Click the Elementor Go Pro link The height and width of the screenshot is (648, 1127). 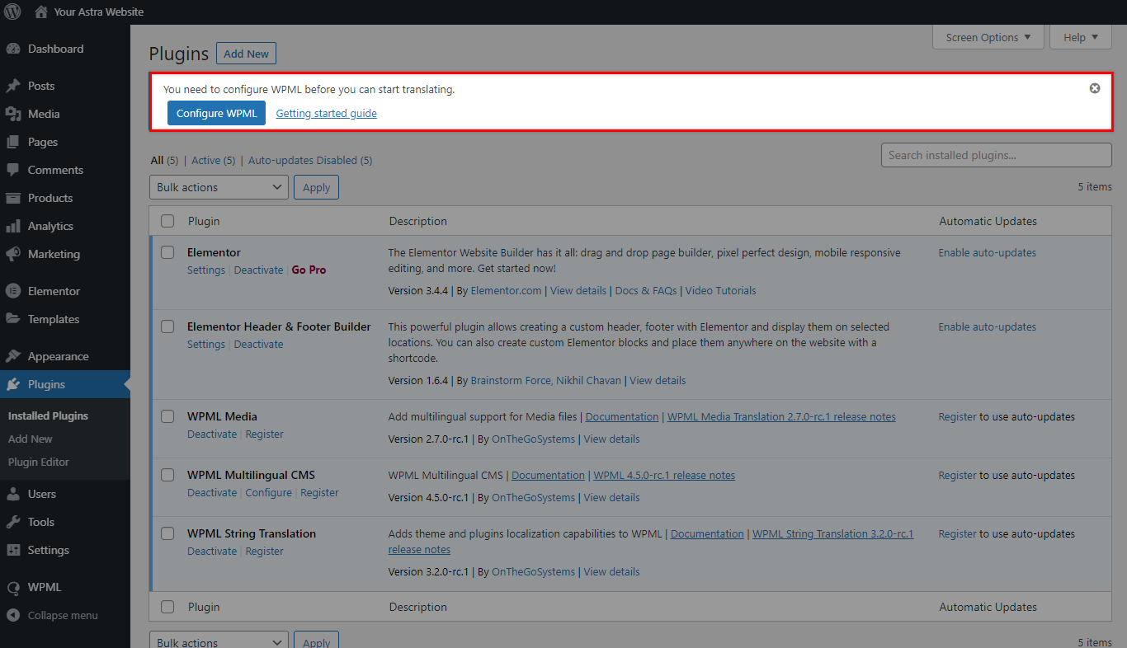point(309,270)
